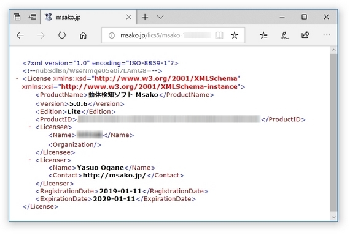Show tab previews chevron
The height and width of the screenshot is (235, 350).
click(x=160, y=17)
